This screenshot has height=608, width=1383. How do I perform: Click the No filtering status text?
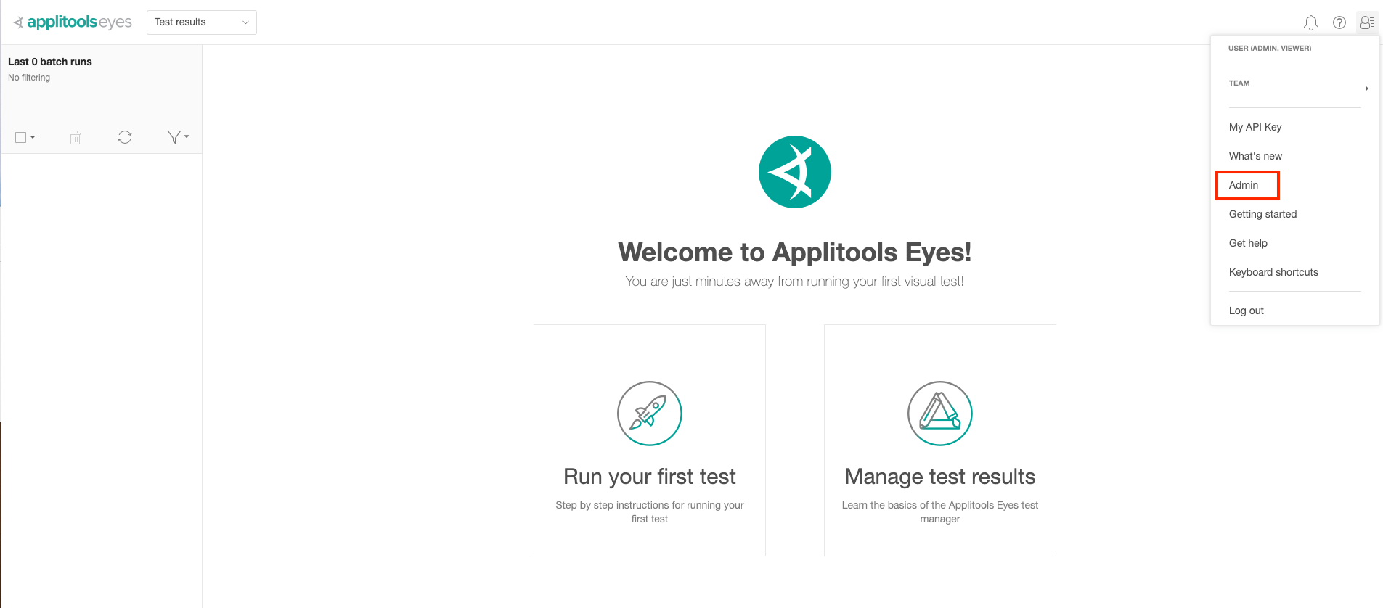29,78
